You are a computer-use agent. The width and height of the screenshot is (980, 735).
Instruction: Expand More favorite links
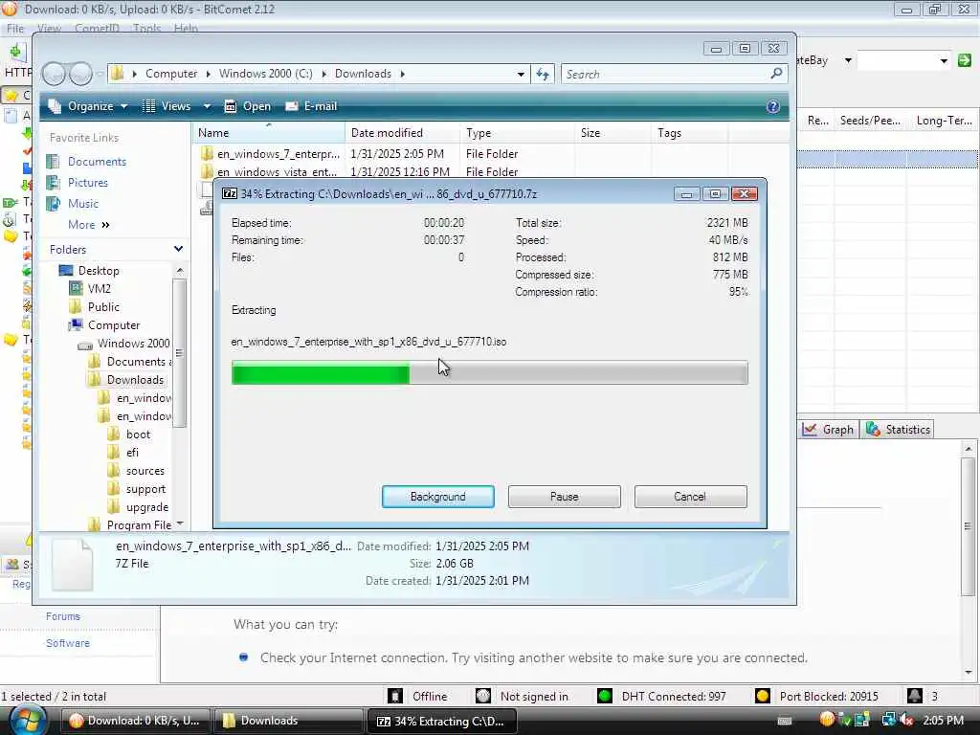tap(89, 224)
